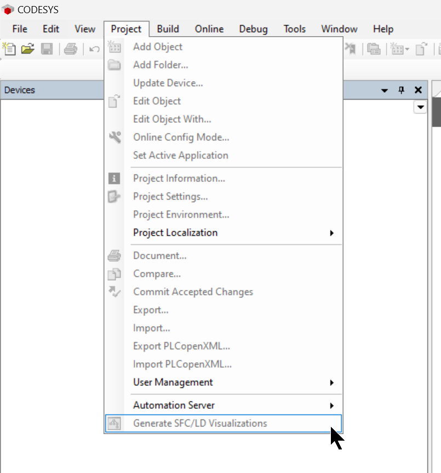Click the Print toolbar icon

[71, 49]
